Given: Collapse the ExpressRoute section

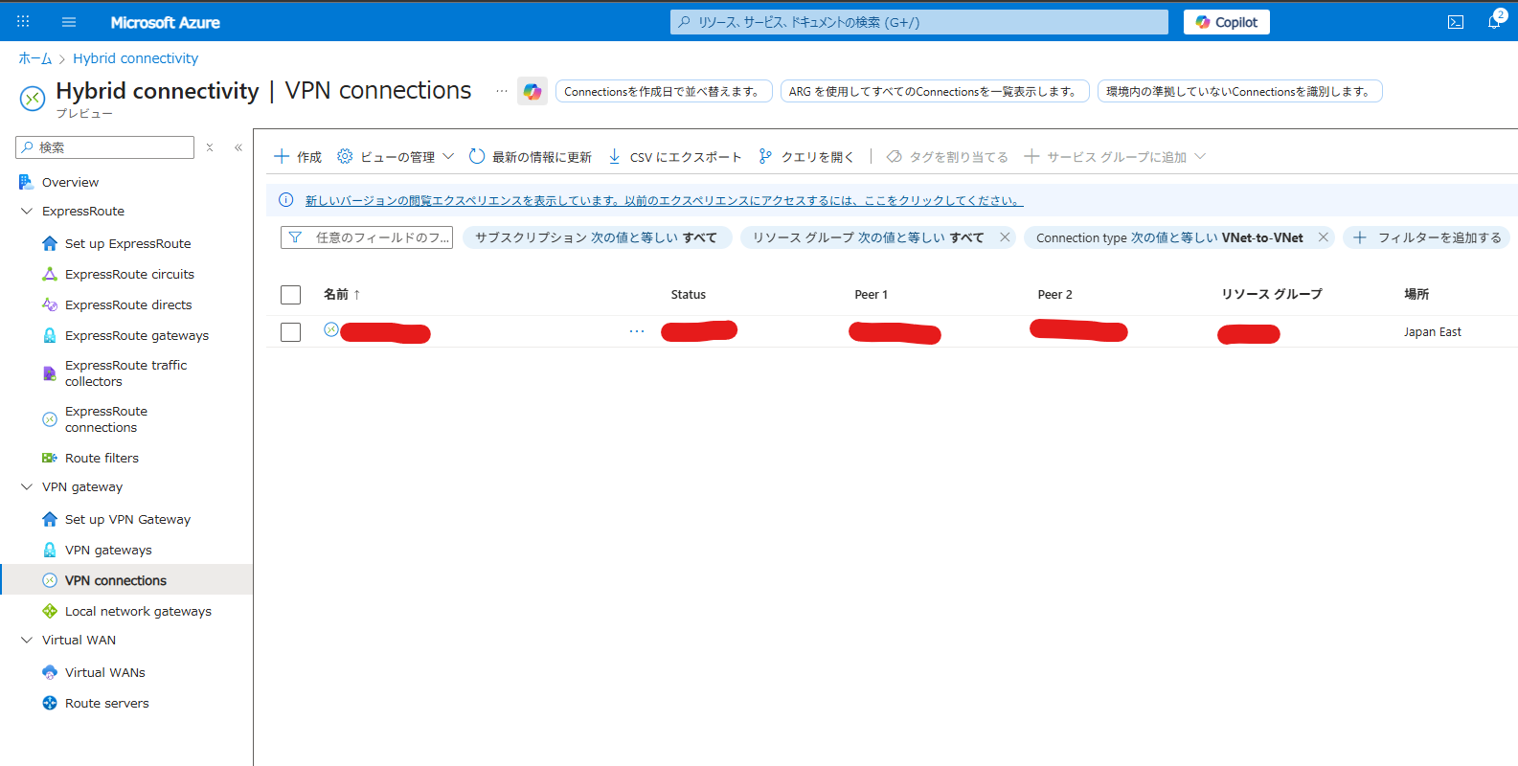Looking at the screenshot, I should (27, 211).
